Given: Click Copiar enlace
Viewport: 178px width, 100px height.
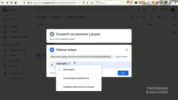Looking at the screenshot, I should click(x=121, y=57).
